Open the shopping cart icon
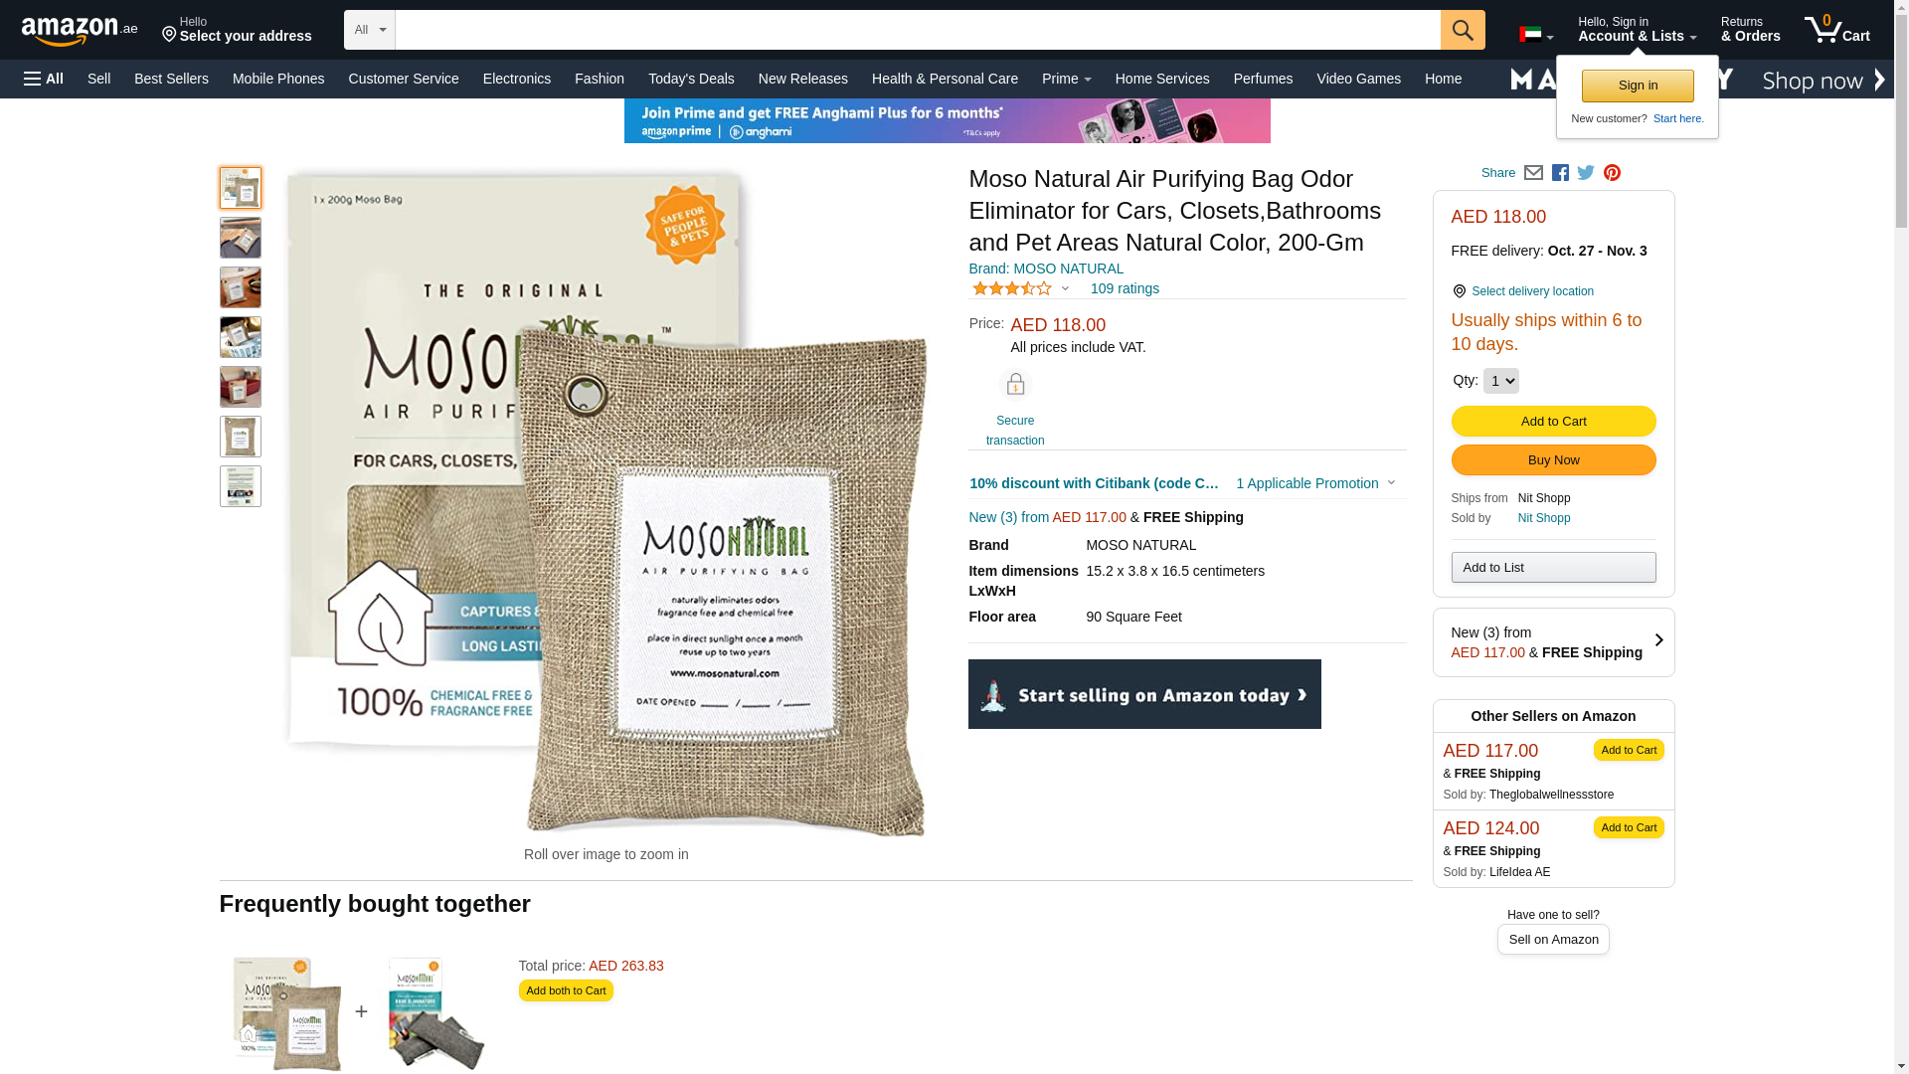1909x1074 pixels. 1837,30
